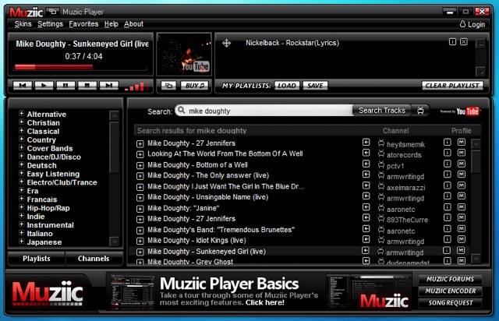Expand first Mike Doughty - 27 Jennifers result
Viewport: 499px width, 321px height.
140,144
